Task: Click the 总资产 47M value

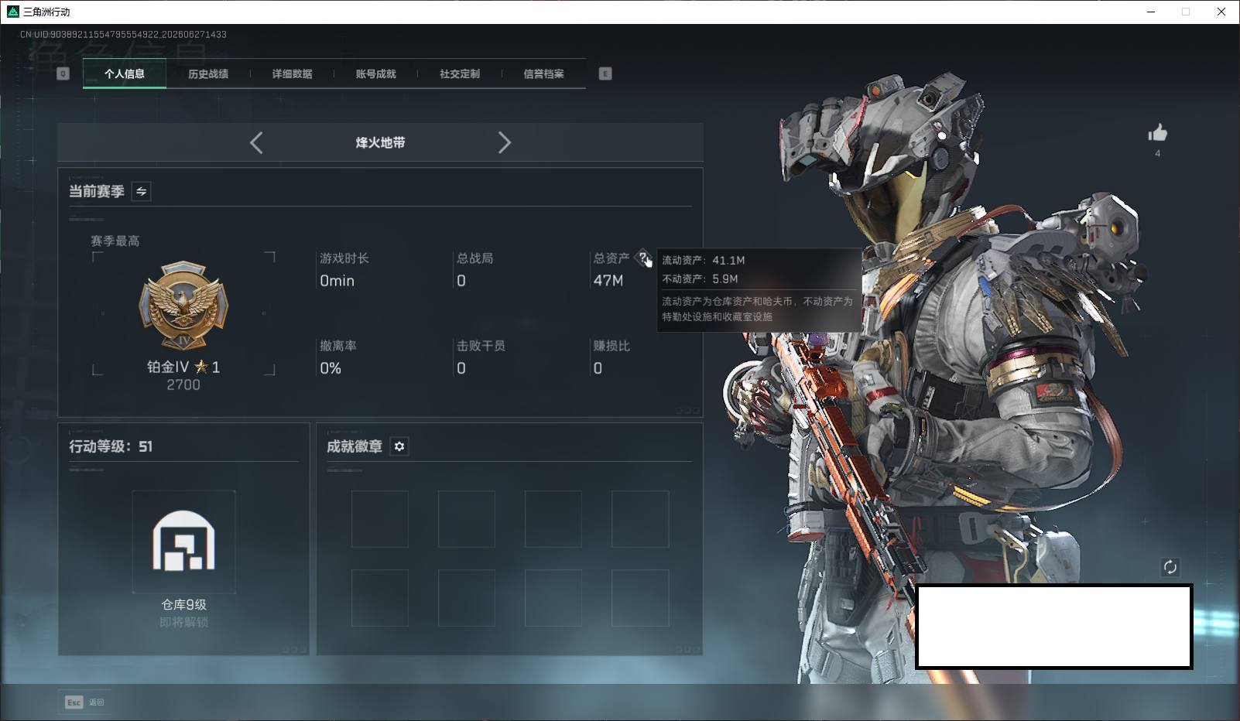Action: pos(608,281)
